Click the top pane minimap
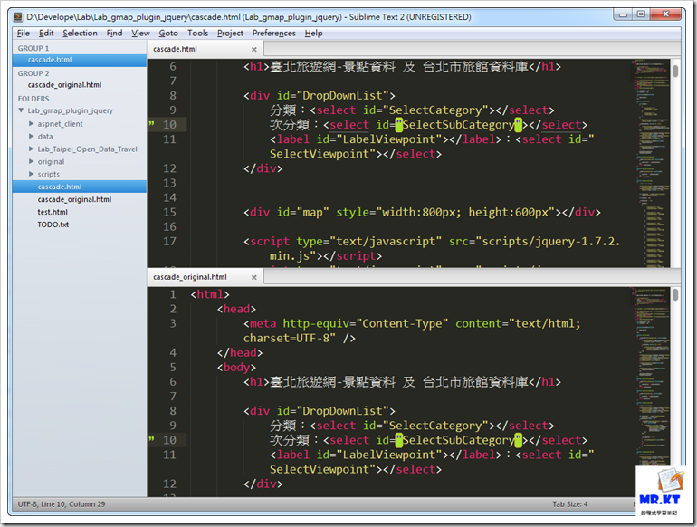Image resolution: width=697 pixels, height=527 pixels. (651, 163)
